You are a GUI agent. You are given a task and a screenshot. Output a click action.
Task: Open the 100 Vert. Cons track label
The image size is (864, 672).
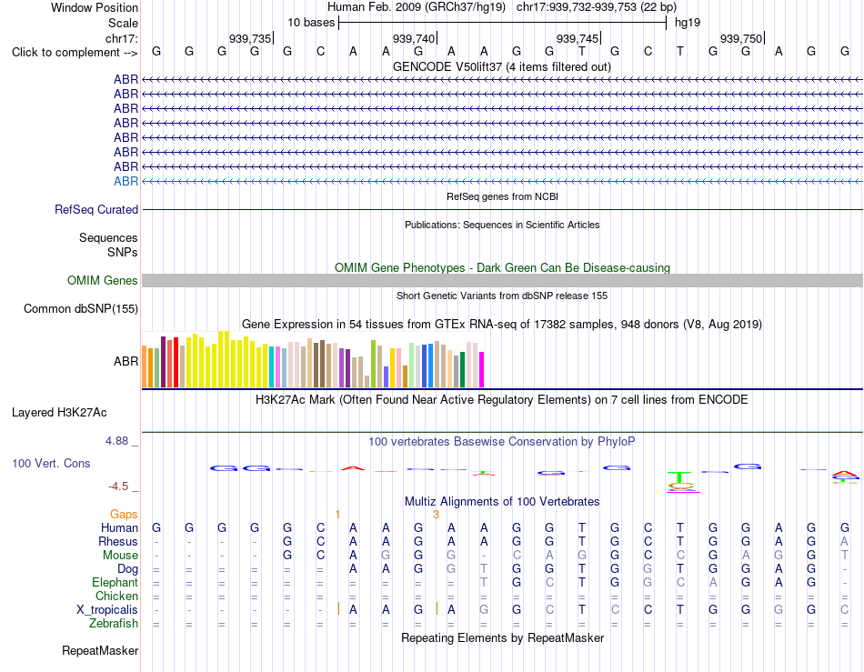[x=51, y=463]
